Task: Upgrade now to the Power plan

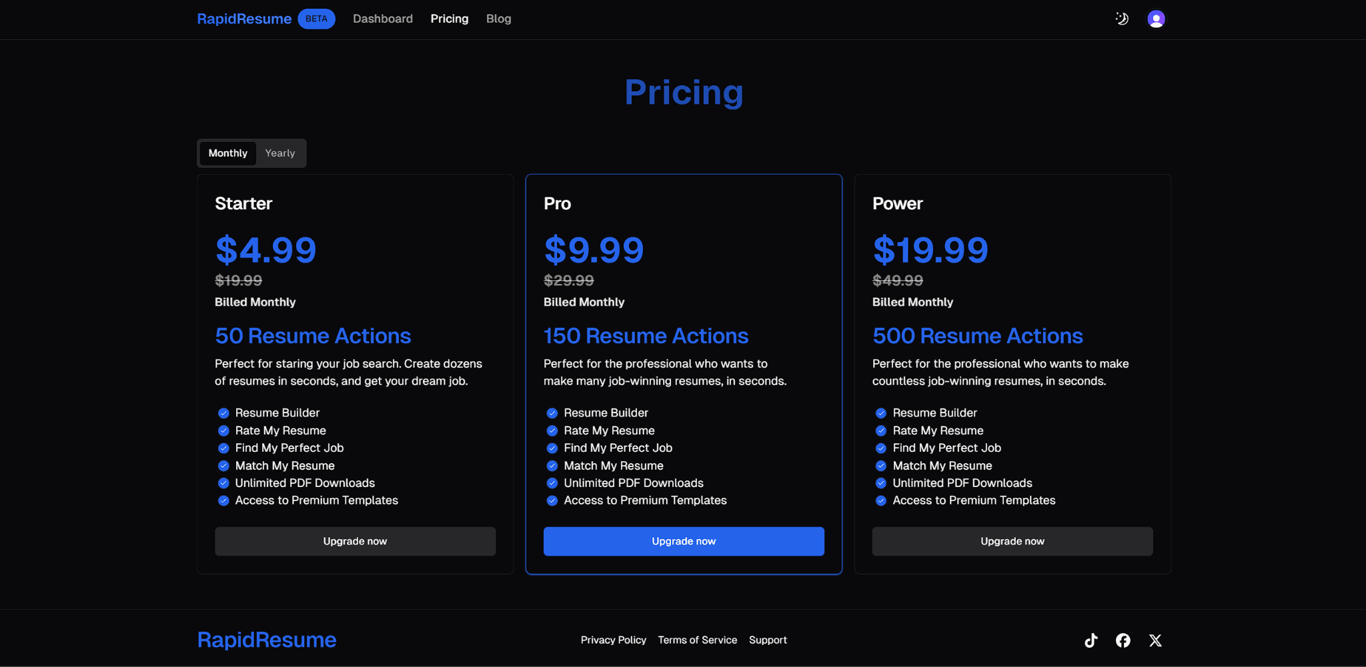Action: pos(1012,541)
